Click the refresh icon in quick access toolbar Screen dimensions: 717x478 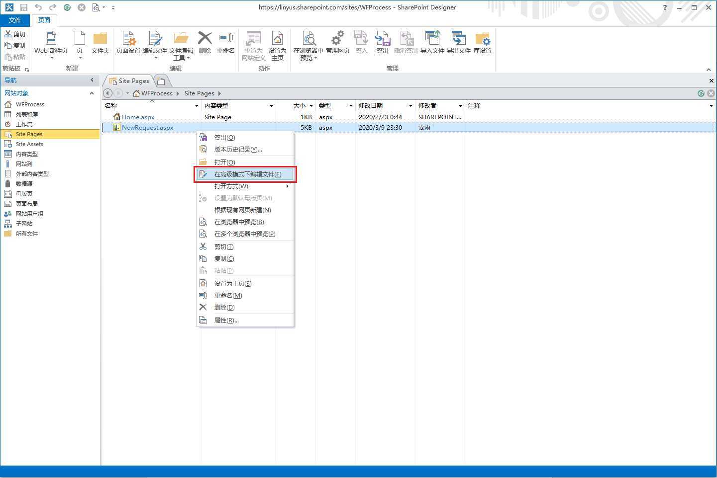pos(67,7)
